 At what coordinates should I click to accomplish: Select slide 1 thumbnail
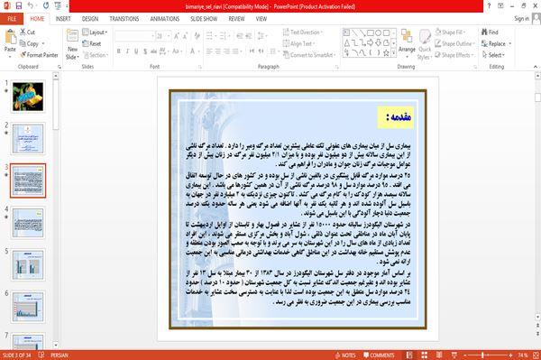28,97
